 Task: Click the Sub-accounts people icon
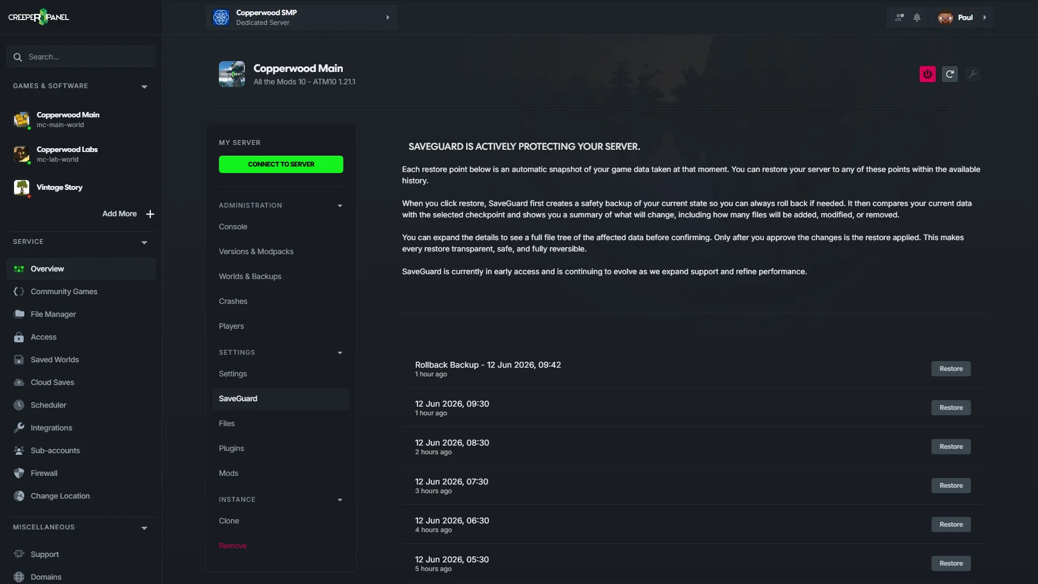tap(19, 450)
